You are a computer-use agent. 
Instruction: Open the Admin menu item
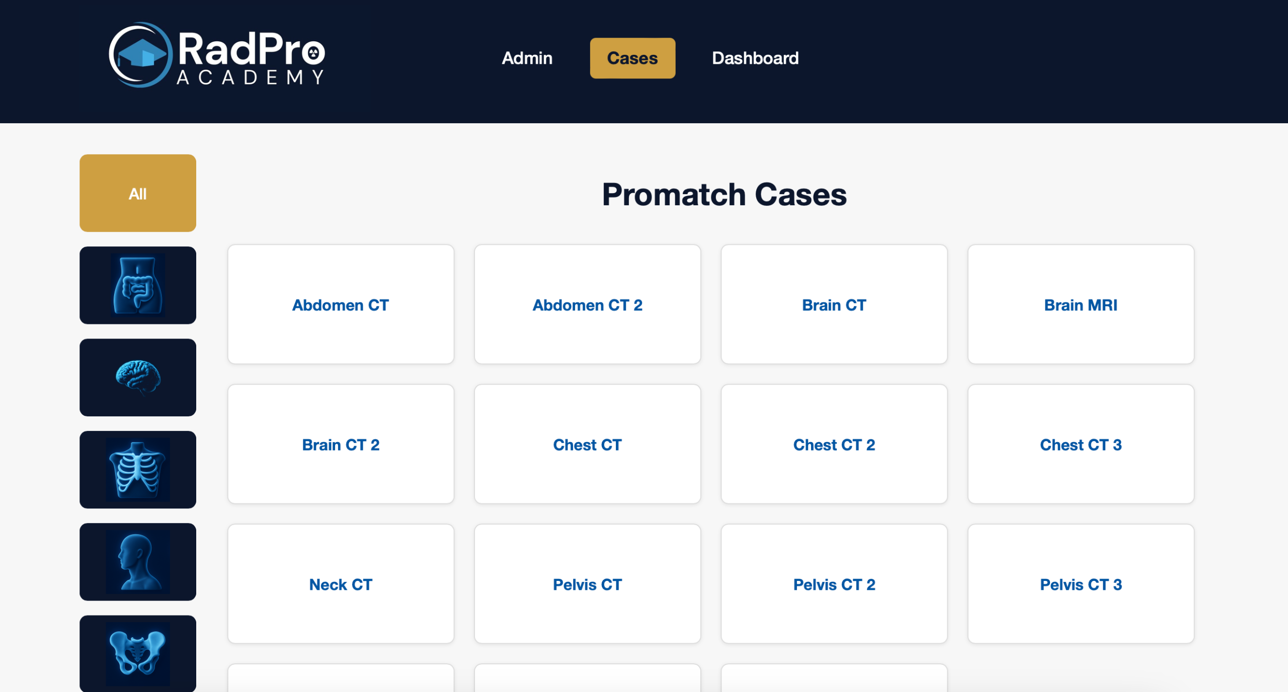tap(527, 58)
